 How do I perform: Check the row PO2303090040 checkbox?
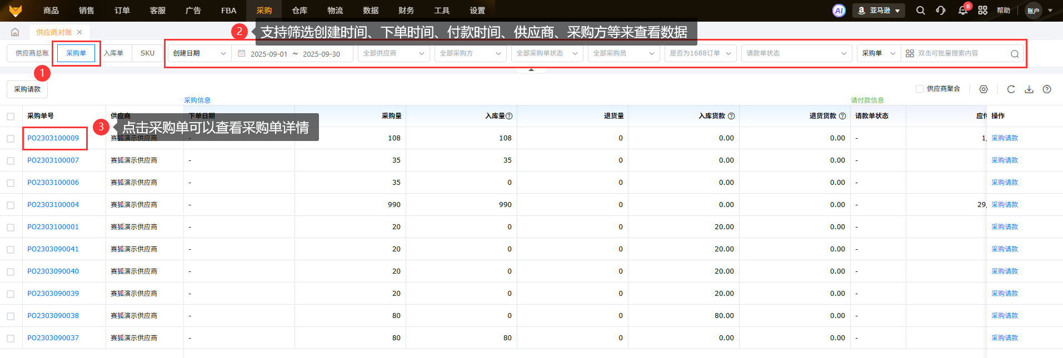click(x=11, y=272)
